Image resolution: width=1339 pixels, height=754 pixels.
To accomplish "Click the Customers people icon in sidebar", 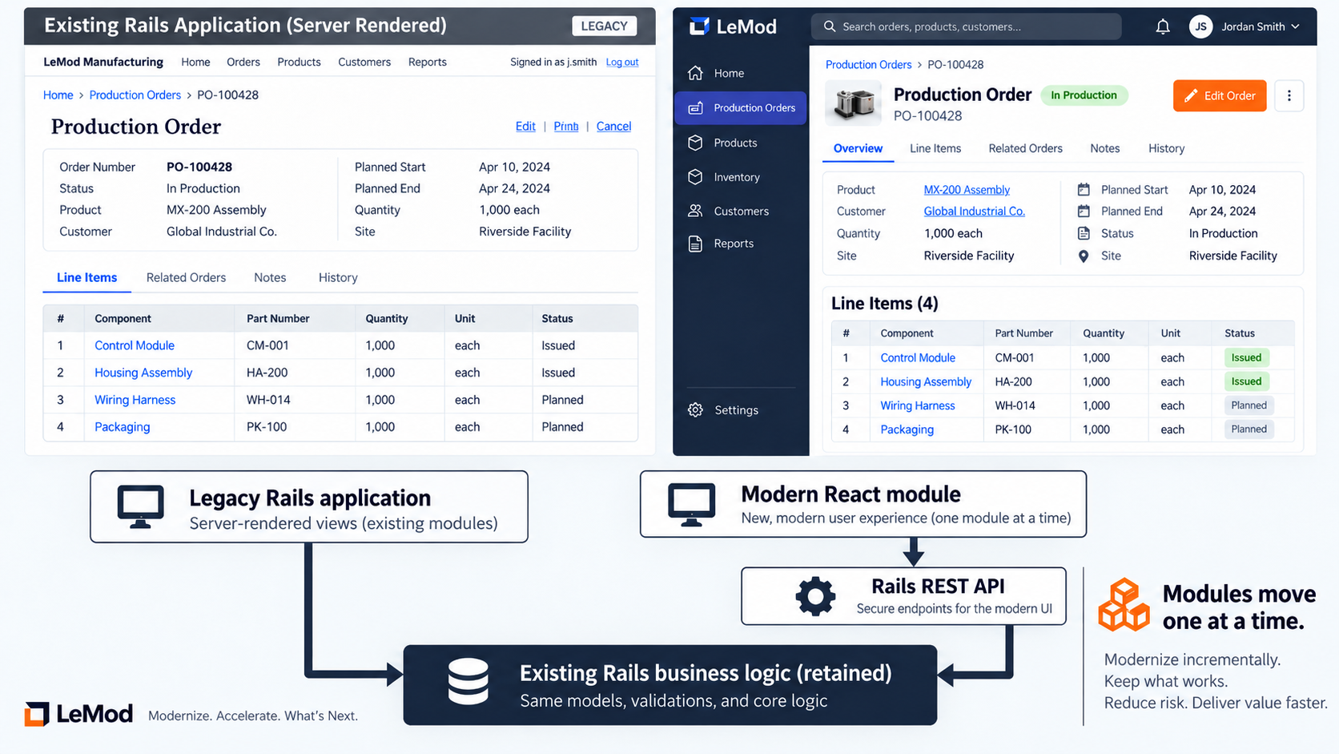I will [695, 211].
